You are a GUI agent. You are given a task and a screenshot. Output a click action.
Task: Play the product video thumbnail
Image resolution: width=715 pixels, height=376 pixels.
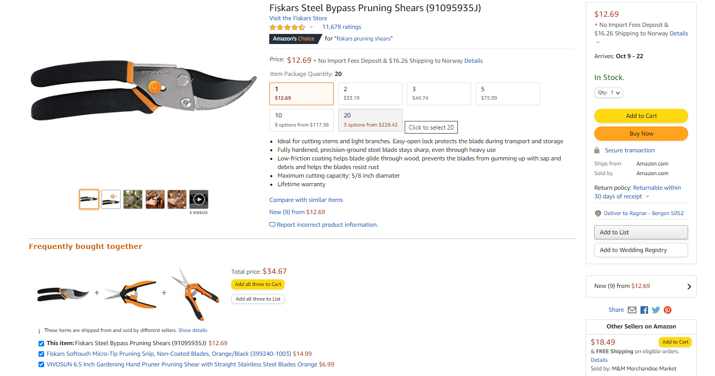199,199
